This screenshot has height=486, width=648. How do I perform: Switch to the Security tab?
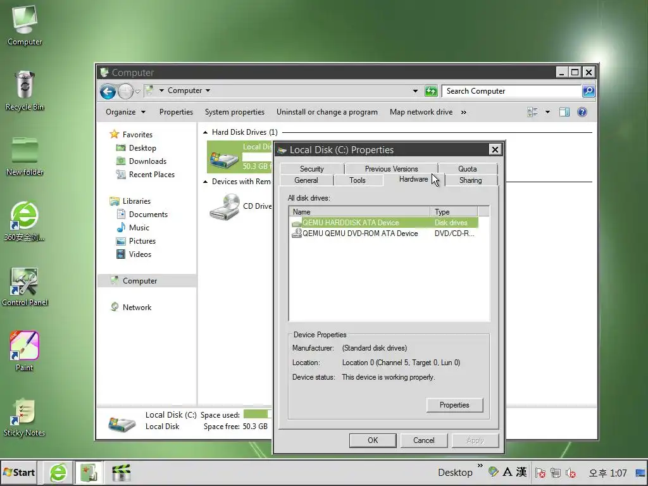pos(311,168)
